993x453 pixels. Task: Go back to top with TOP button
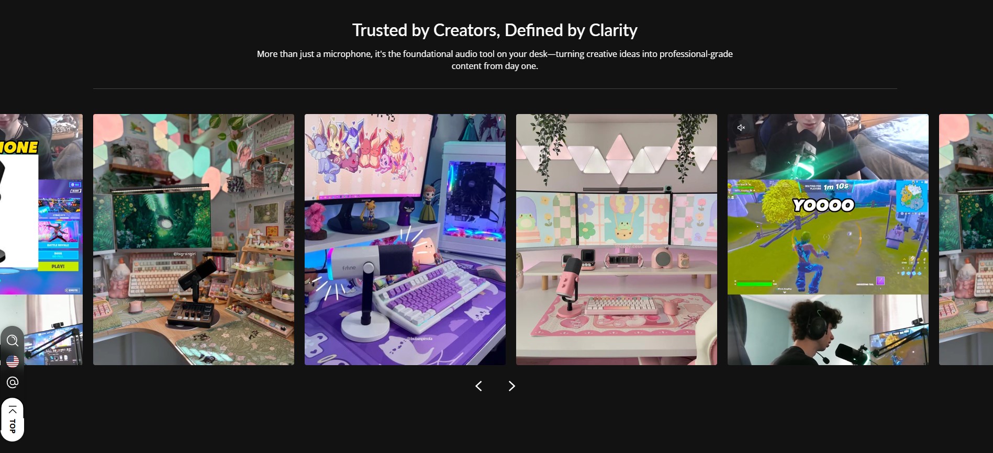pos(12,420)
